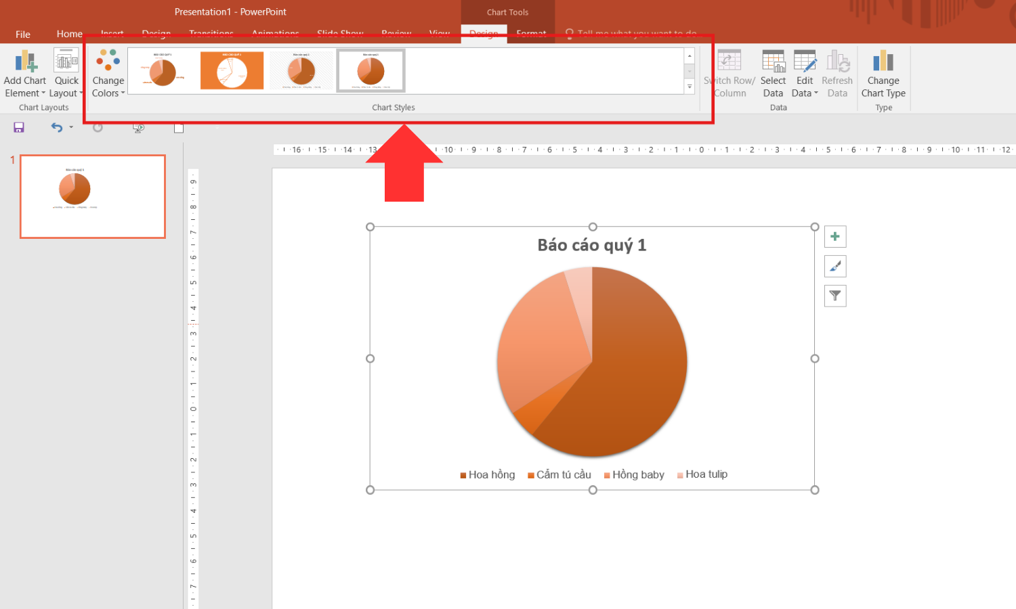Click the Refresh Data button
The width and height of the screenshot is (1016, 609).
(x=837, y=73)
